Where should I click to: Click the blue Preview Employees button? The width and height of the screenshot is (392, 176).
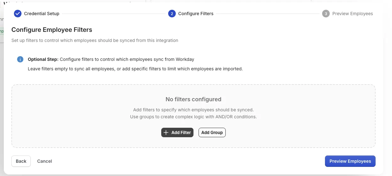[350, 161]
